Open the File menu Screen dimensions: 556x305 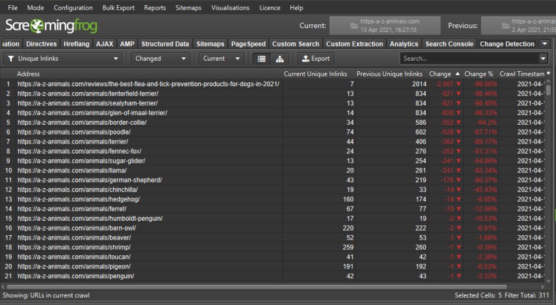(13, 8)
